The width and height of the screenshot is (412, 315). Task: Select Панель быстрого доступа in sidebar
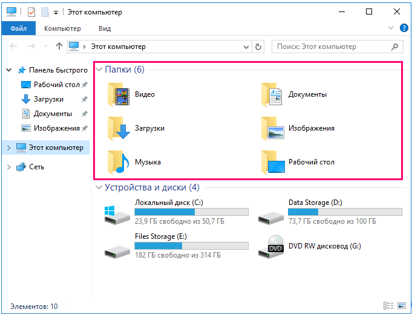pos(58,70)
